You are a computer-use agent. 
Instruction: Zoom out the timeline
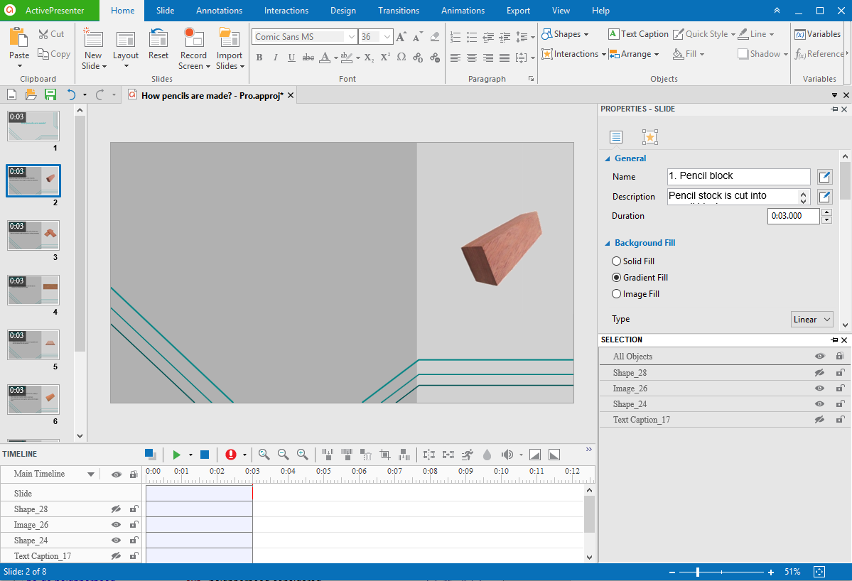[x=283, y=455]
